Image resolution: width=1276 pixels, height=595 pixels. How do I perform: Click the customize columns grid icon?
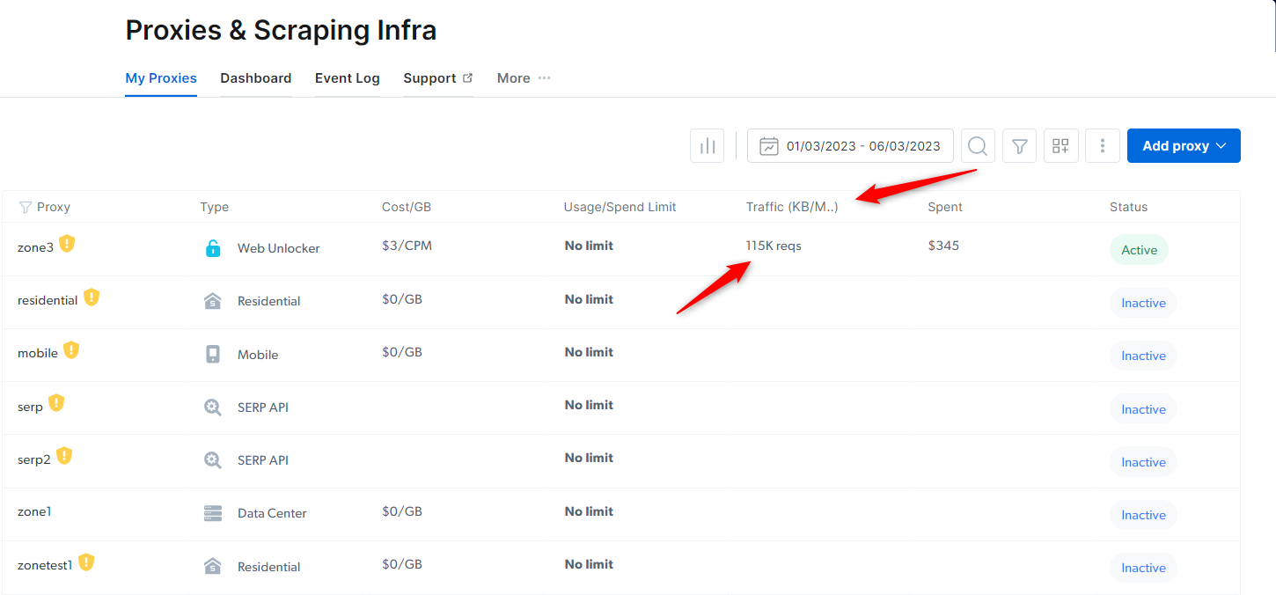coord(1060,146)
